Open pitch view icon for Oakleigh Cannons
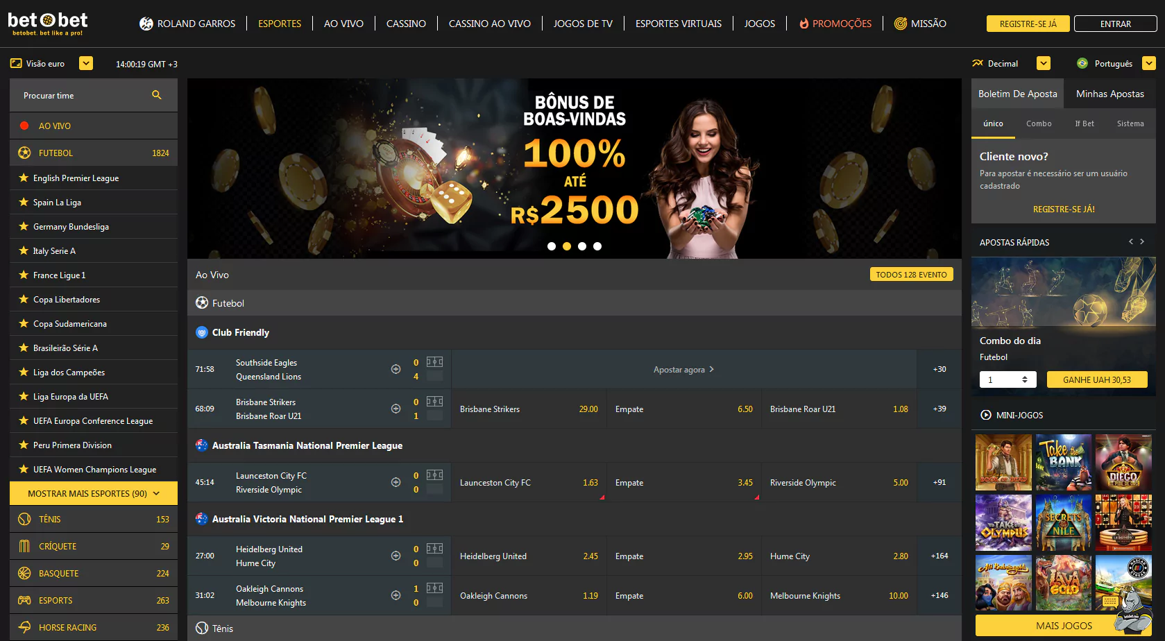 tap(435, 588)
